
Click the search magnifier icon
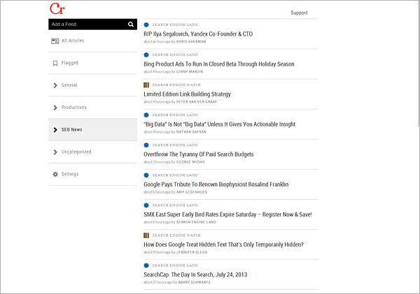[131, 24]
